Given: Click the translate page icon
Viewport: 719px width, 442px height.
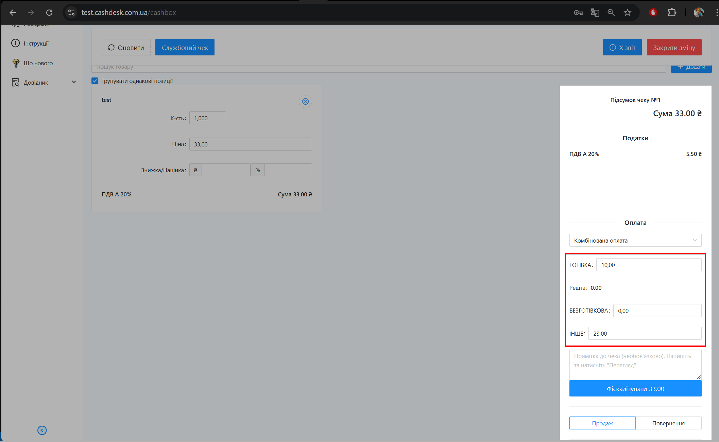Looking at the screenshot, I should point(595,13).
